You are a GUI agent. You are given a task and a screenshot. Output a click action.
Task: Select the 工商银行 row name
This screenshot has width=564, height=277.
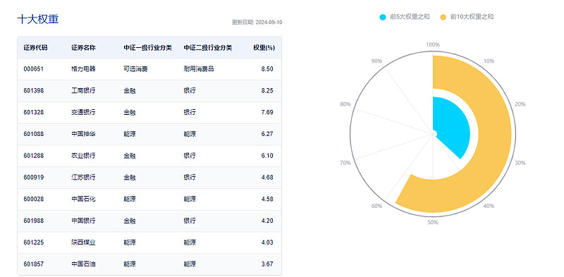coord(83,91)
